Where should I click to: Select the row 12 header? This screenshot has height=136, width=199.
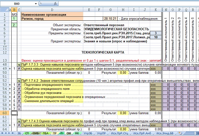click(x=5, y=52)
